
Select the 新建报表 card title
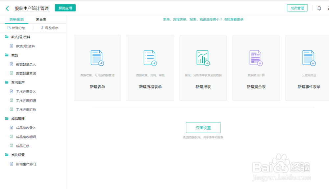pyautogui.click(x=203, y=87)
